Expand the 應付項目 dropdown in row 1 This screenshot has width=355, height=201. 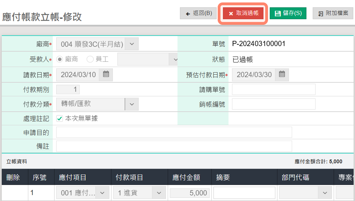pos(102,193)
